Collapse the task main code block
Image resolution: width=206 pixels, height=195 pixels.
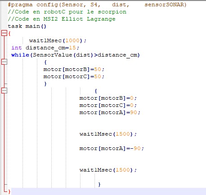coord(4,33)
